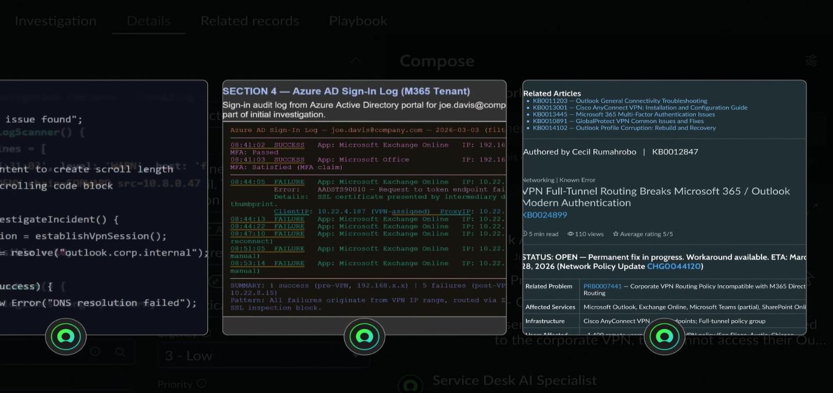Click the Priority info icon
The width and height of the screenshot is (833, 393).
(x=201, y=384)
